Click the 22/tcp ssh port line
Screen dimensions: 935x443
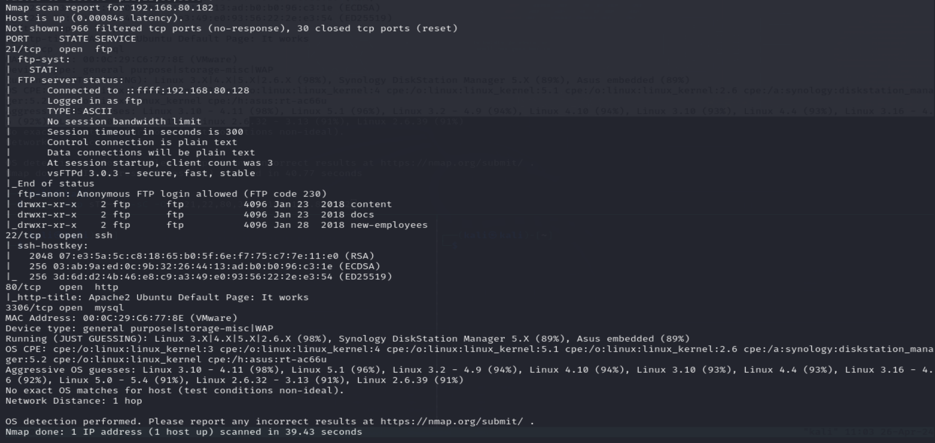coord(59,236)
